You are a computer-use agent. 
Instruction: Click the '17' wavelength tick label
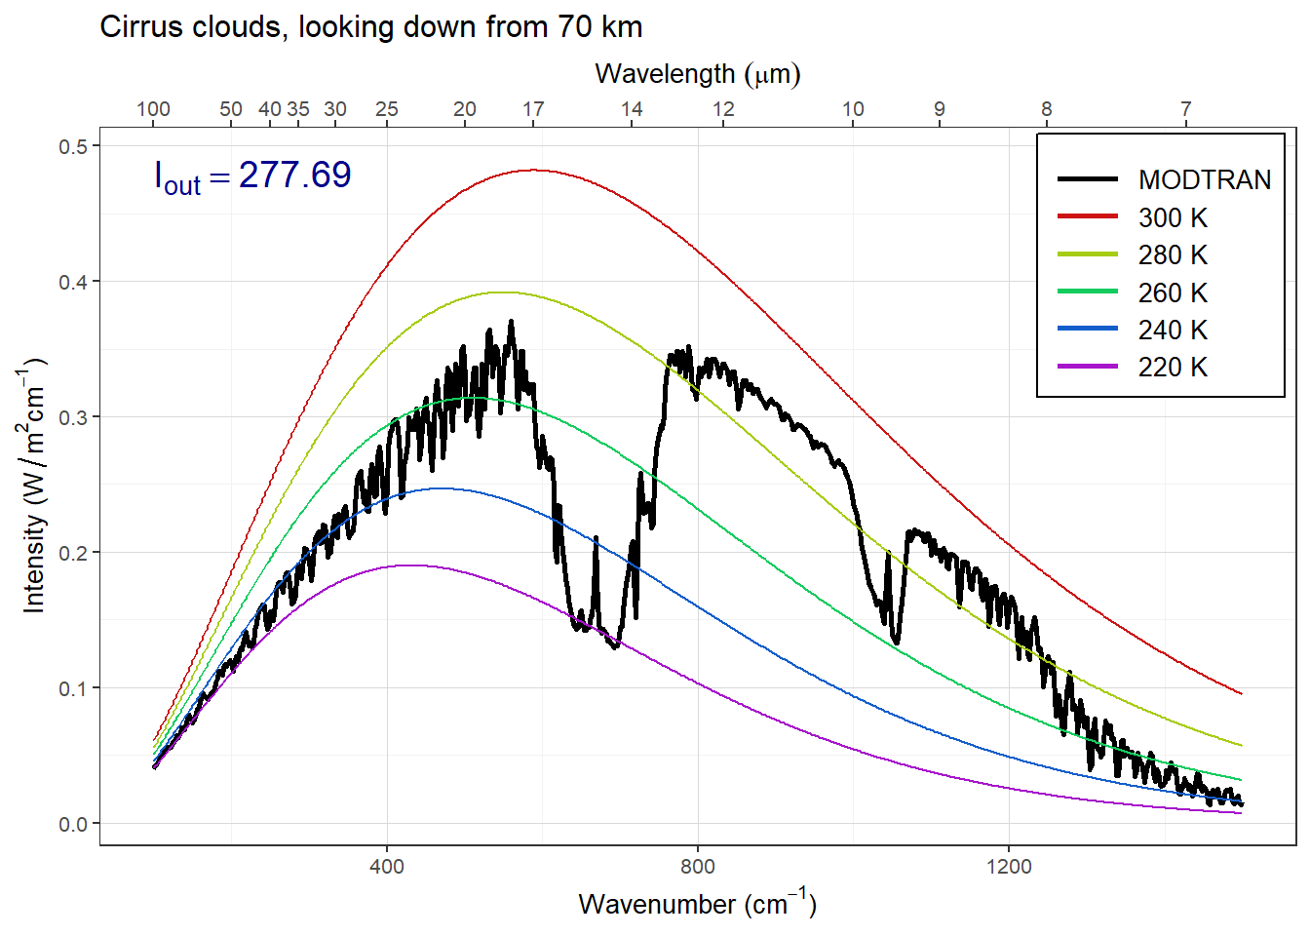coord(533,109)
